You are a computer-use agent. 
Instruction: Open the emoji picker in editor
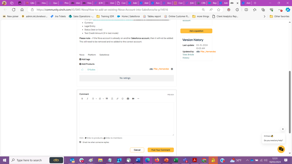pos(122,99)
